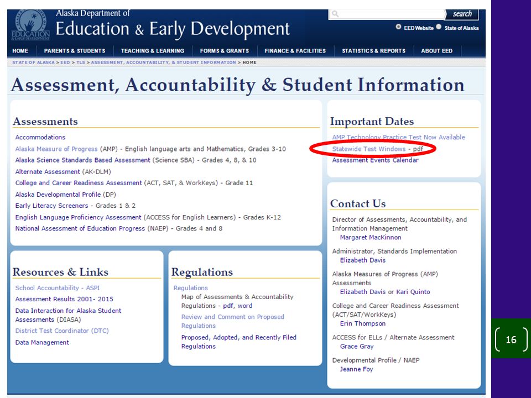531x398 pixels.
Task: Open the Statewide Test Windows link
Action: [x=369, y=149]
